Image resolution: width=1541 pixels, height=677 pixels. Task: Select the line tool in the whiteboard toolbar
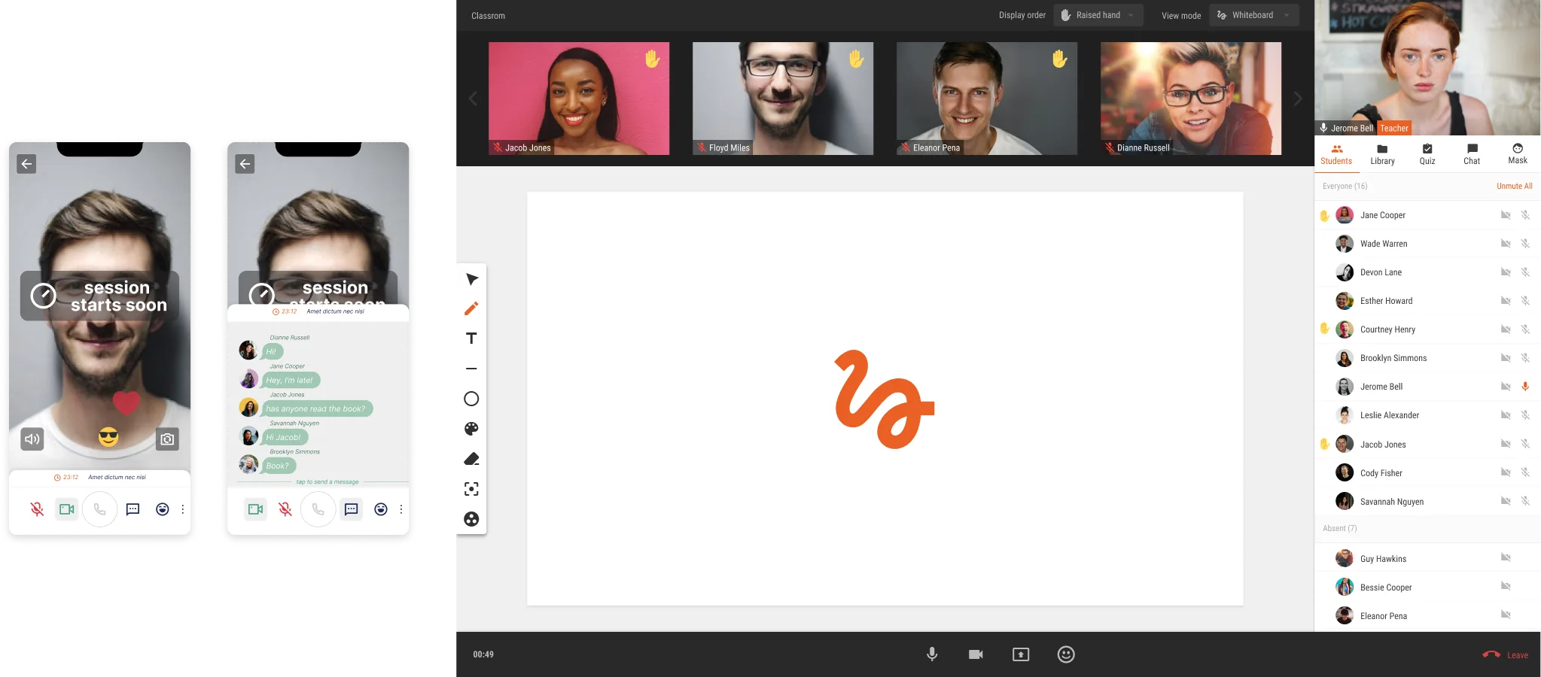click(x=471, y=369)
